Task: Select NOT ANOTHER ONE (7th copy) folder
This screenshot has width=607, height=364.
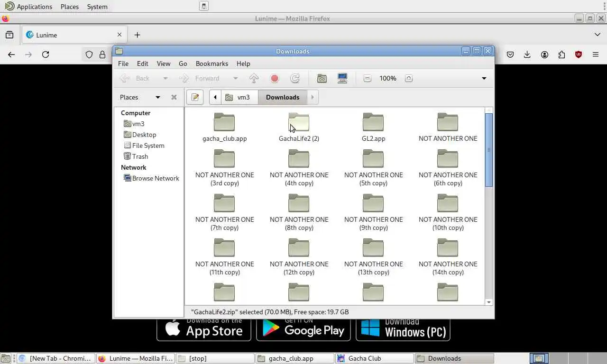Action: tap(224, 212)
